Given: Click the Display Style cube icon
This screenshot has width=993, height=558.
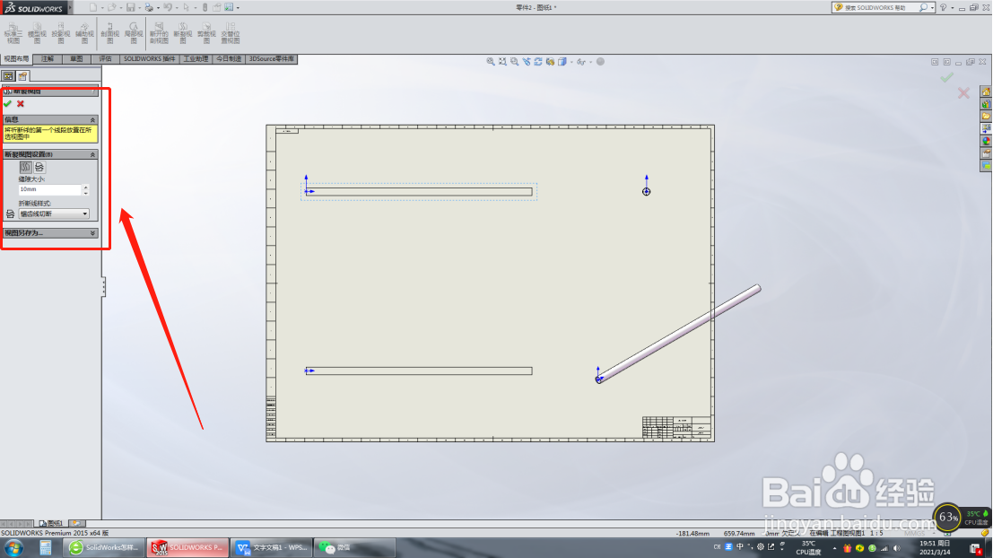Looking at the screenshot, I should pos(562,61).
